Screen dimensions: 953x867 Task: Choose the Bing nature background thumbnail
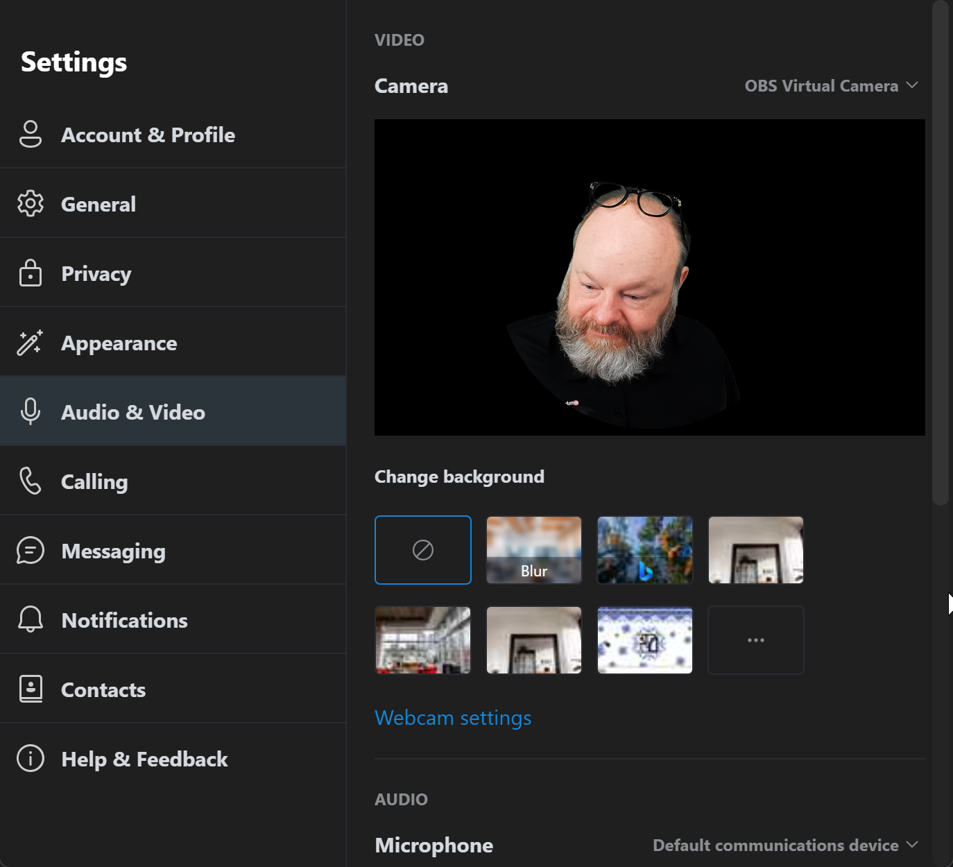[645, 550]
